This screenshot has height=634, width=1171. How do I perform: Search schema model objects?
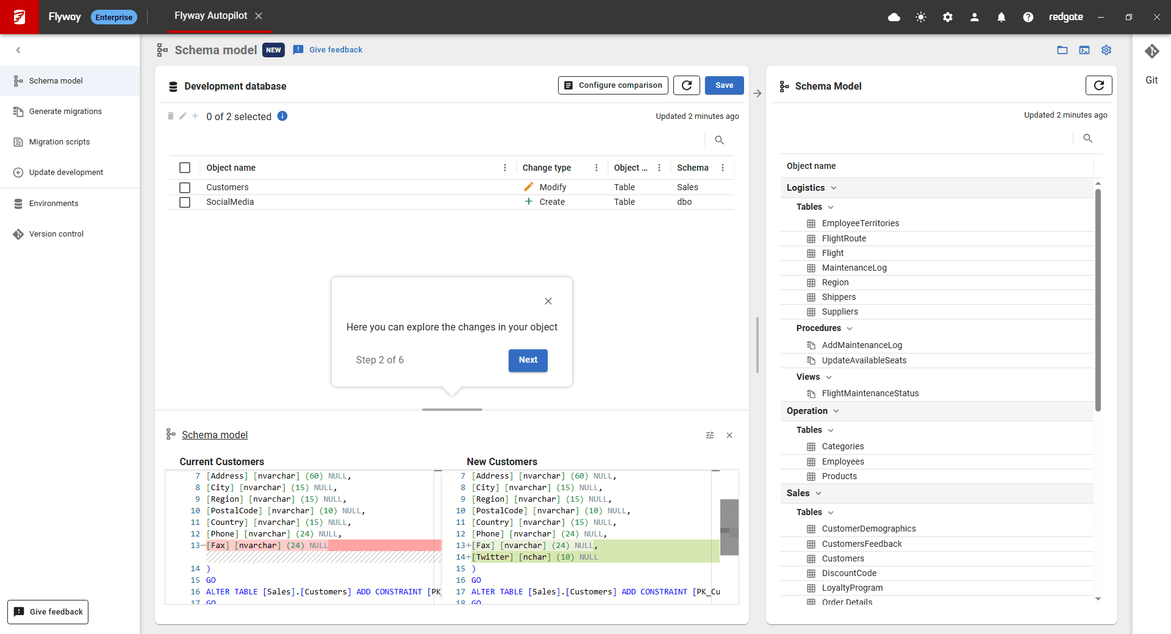pyautogui.click(x=1087, y=138)
